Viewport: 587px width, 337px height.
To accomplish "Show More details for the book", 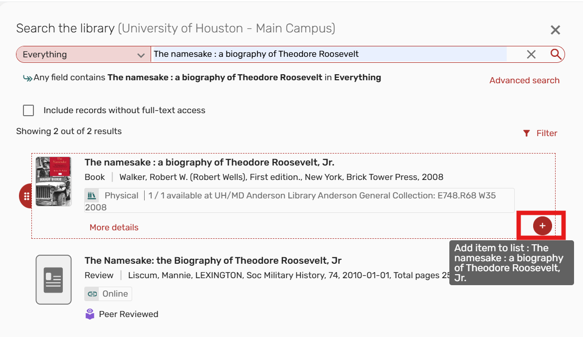I will tap(114, 227).
